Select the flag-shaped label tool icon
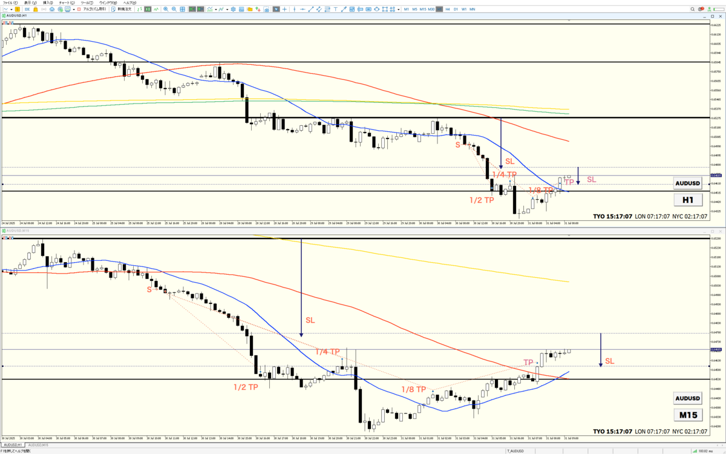The width and height of the screenshot is (726, 454). click(x=360, y=10)
